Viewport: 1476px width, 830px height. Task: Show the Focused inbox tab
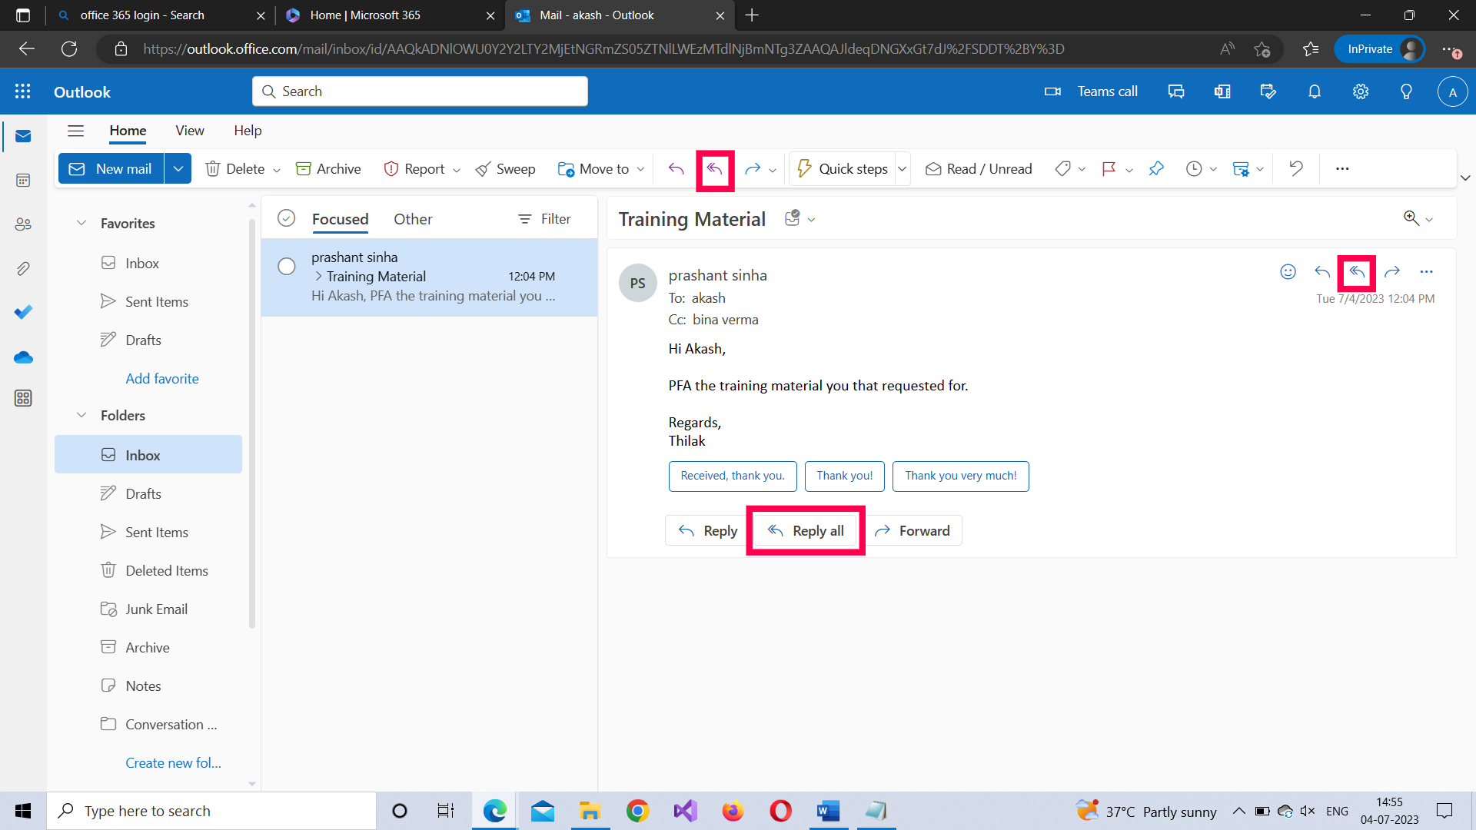340,219
